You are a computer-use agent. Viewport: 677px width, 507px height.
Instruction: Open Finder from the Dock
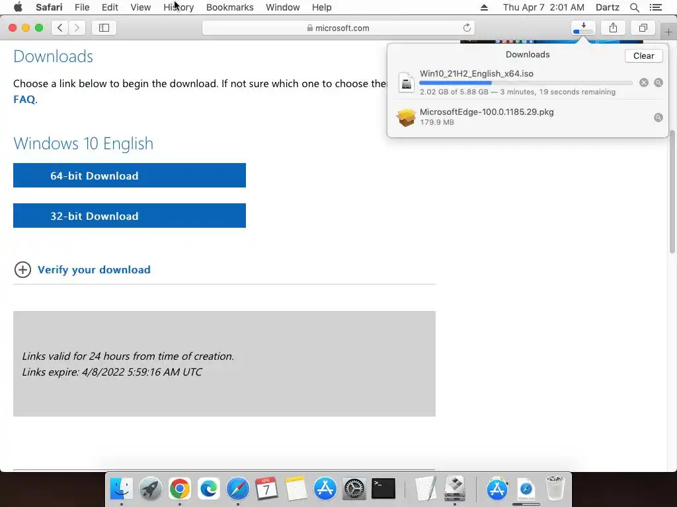pos(122,489)
